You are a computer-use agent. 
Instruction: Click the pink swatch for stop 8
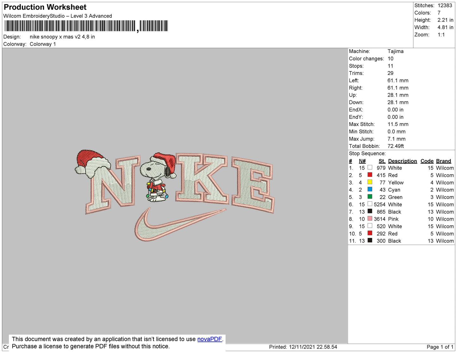[370, 218]
